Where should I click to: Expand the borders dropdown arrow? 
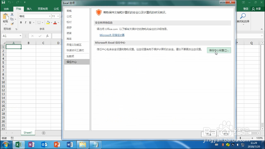click(x=43, y=22)
